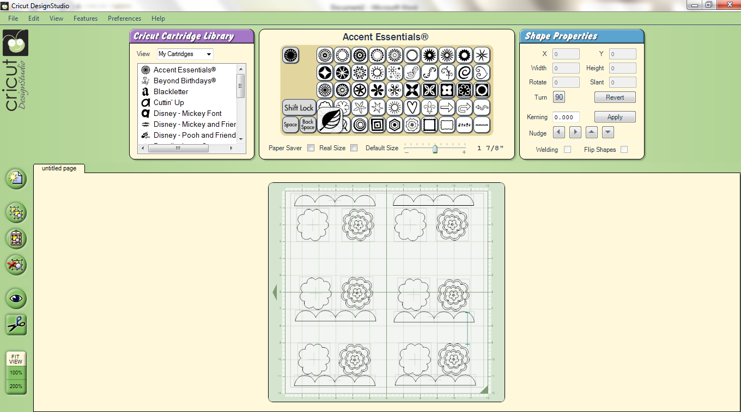Click the cartridge feature key at keypad top-left
The width and height of the screenshot is (741, 412).
pyautogui.click(x=290, y=55)
